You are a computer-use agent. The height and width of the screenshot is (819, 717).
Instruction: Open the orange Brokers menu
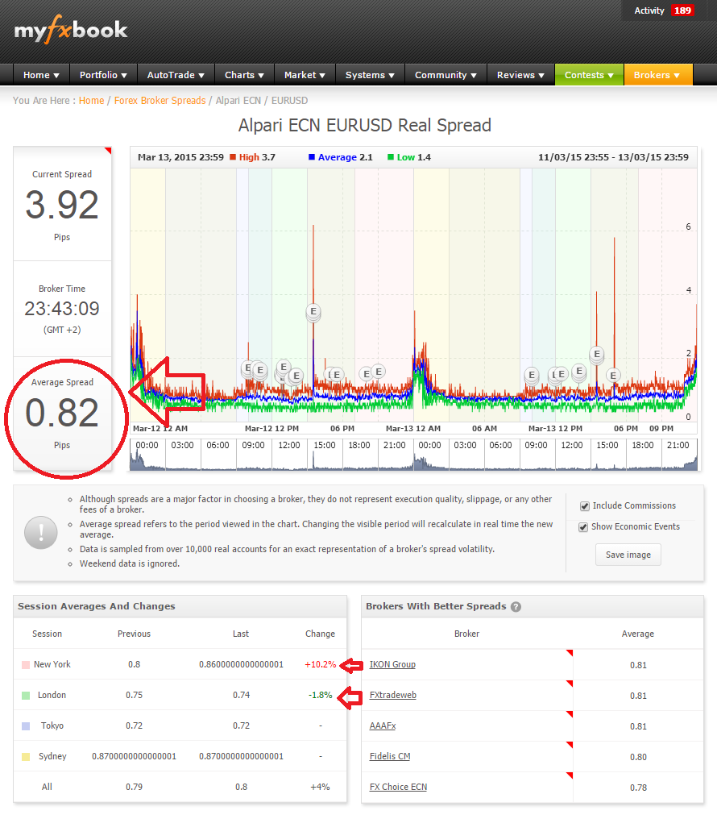[658, 75]
